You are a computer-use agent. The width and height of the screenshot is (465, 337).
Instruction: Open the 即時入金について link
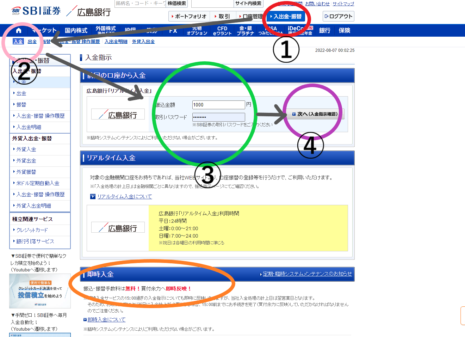click(x=106, y=320)
